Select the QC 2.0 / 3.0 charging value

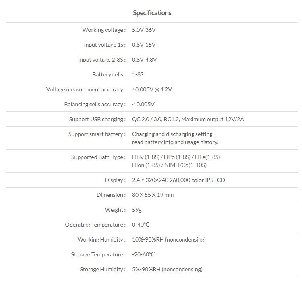coord(188,119)
